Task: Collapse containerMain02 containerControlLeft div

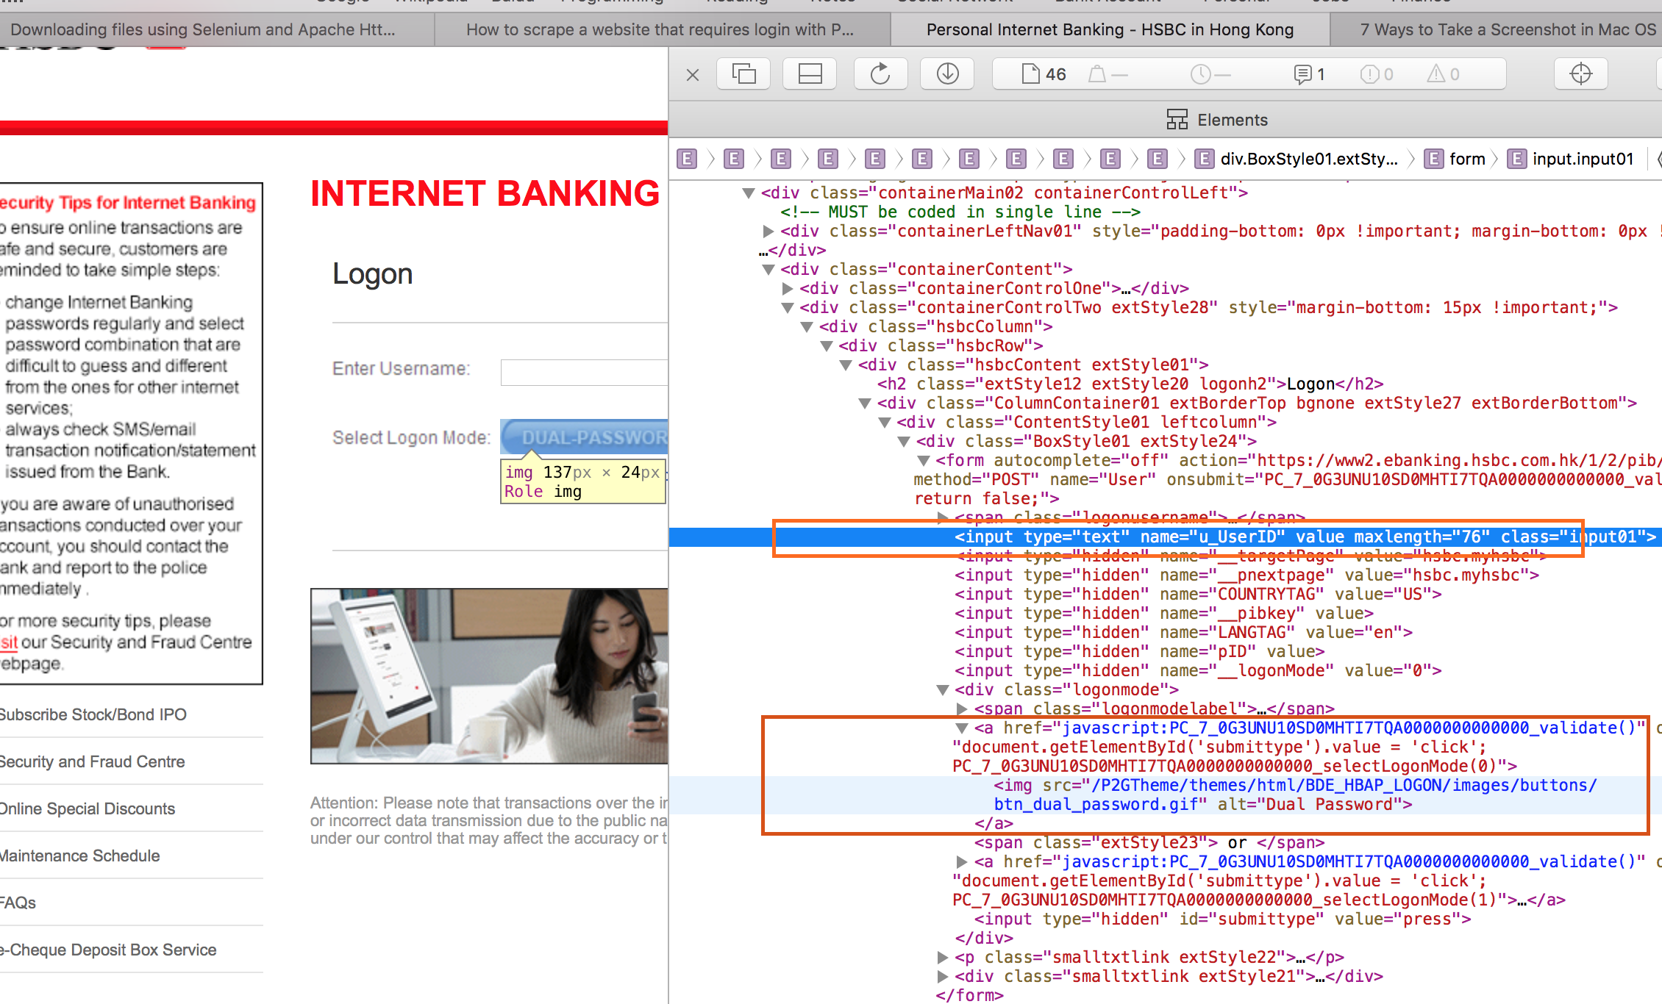Action: click(x=749, y=193)
